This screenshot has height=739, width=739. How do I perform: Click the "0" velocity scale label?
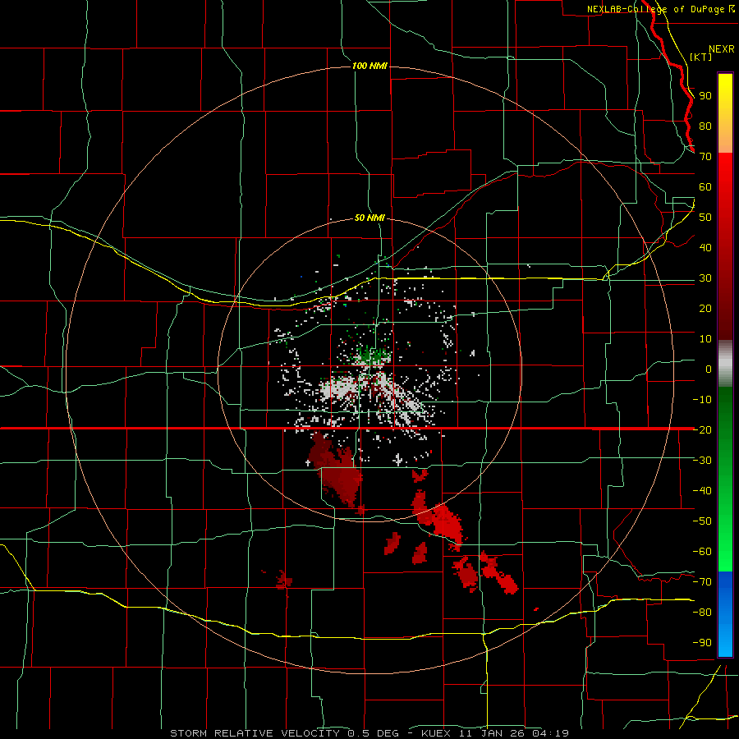point(709,369)
